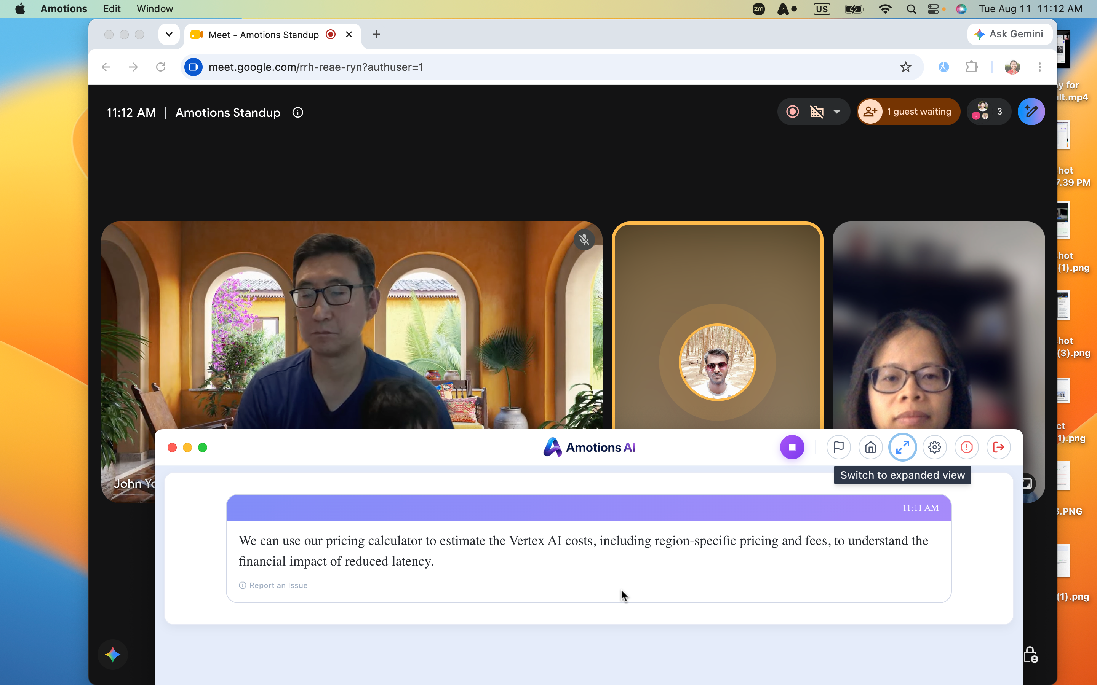Stop recording in Amotions AI
This screenshot has width=1097, height=685.
[792, 447]
